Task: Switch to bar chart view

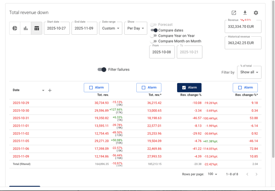Action: (x=26, y=28)
